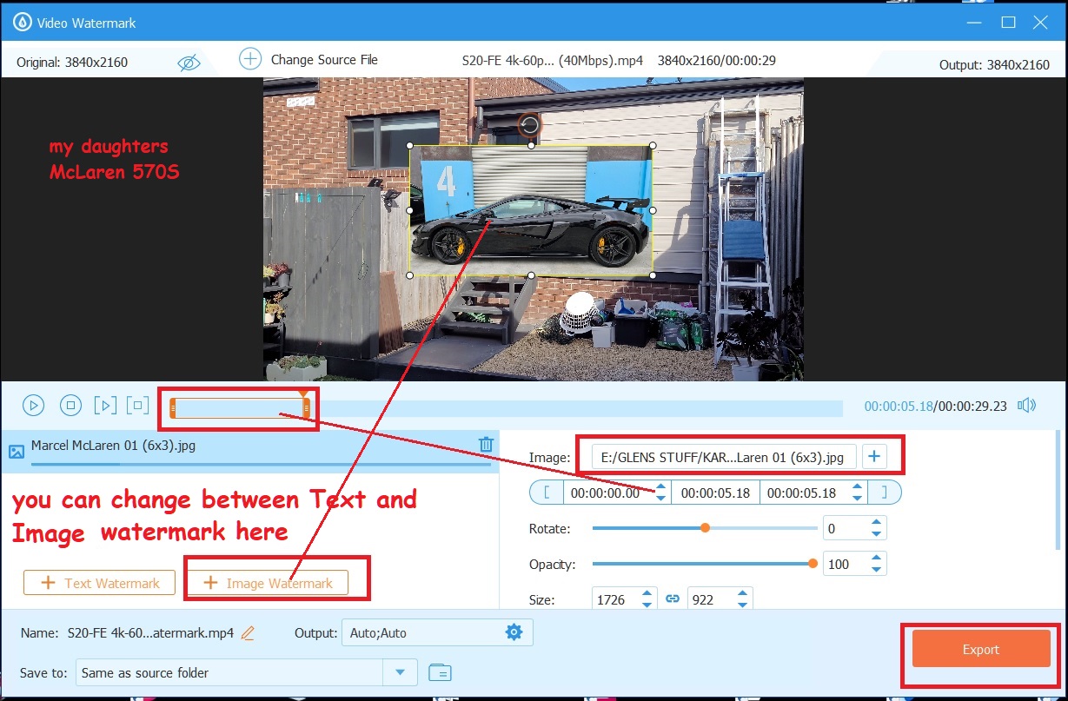Expand the Save to dropdown

(400, 672)
